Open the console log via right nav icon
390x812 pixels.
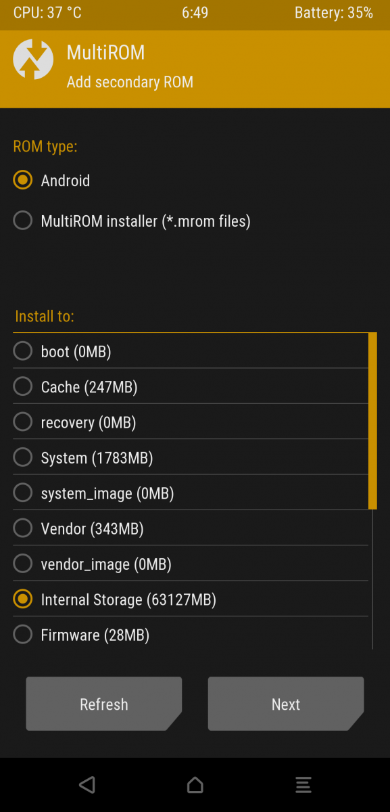coord(303,785)
